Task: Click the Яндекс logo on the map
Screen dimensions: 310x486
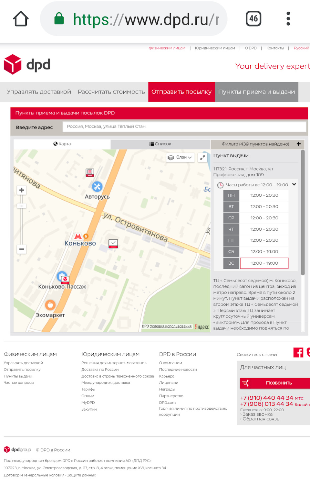Action: click(x=202, y=327)
